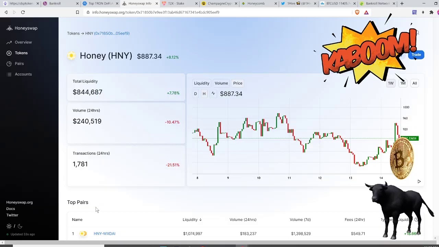Open a new browser tab
439x247 pixels.
pyautogui.click(x=402, y=3)
